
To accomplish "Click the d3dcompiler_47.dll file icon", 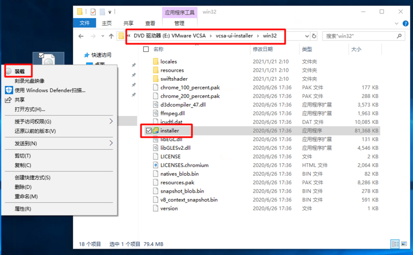I will point(156,105).
